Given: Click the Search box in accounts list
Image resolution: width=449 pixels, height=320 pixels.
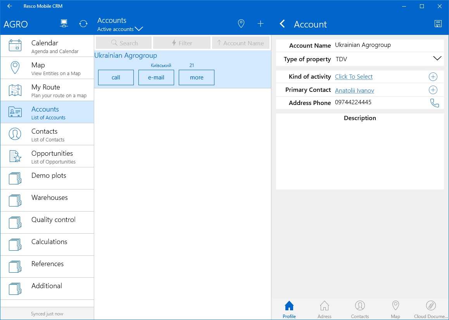Looking at the screenshot, I should 124,43.
